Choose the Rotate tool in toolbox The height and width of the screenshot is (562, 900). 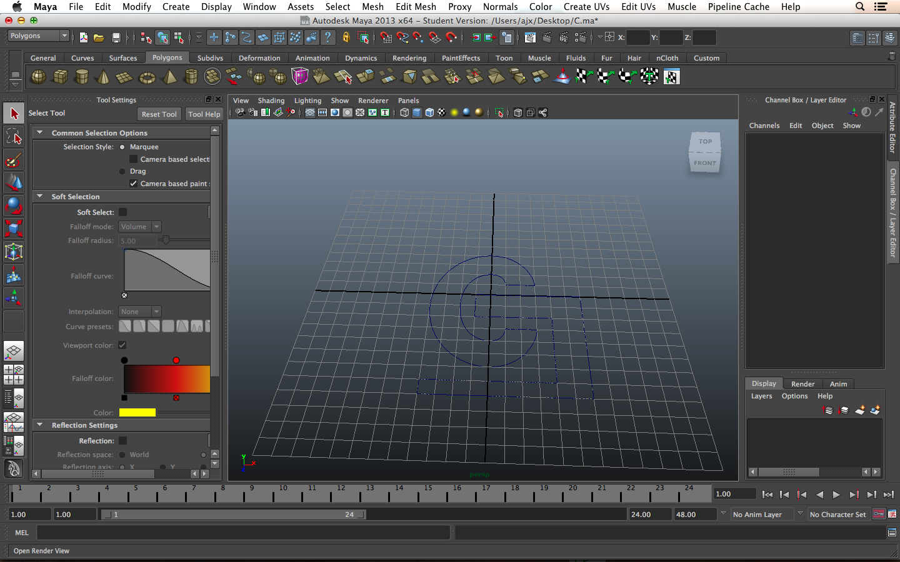[14, 205]
